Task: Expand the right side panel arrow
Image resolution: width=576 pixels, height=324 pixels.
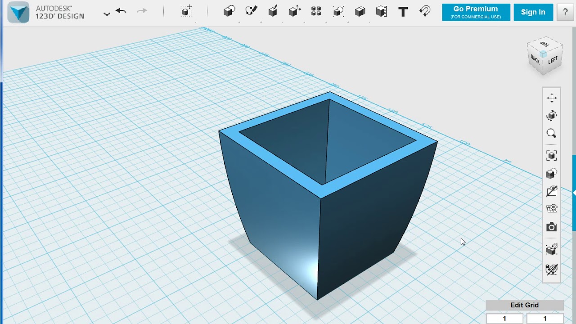Action: click(x=574, y=193)
